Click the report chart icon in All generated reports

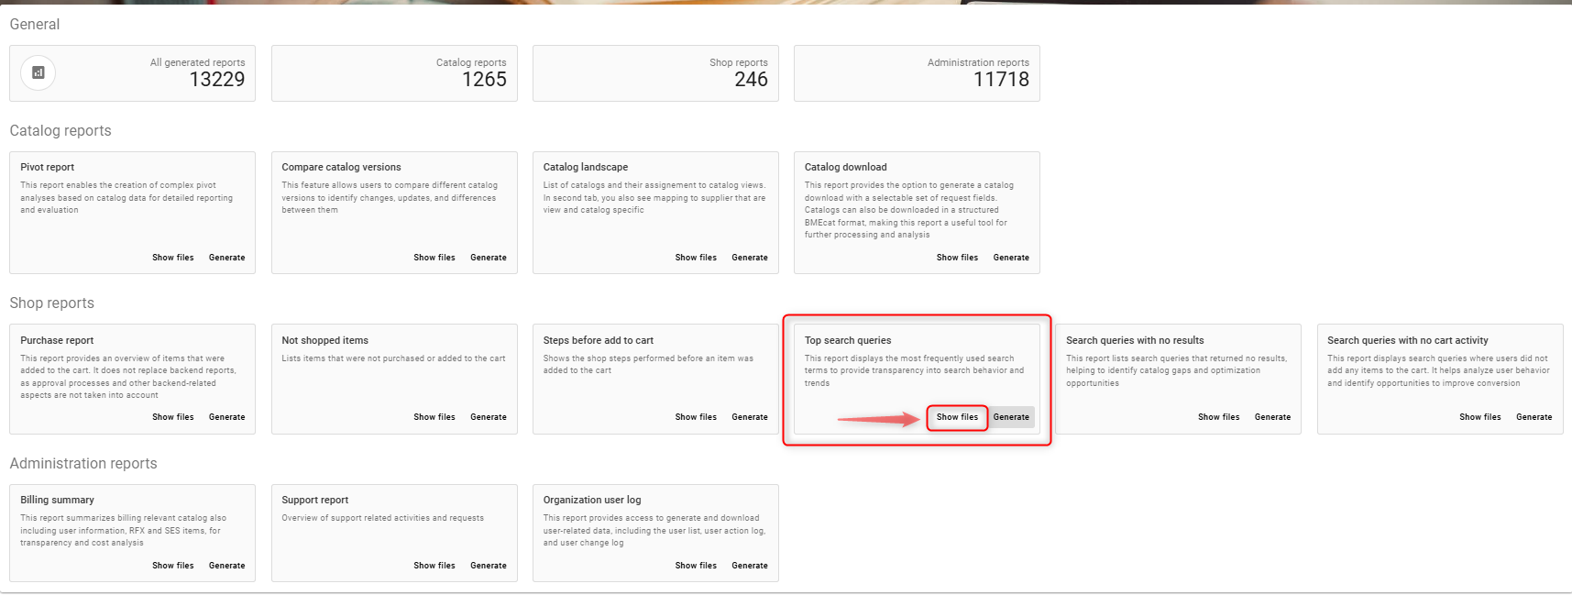pyautogui.click(x=38, y=73)
